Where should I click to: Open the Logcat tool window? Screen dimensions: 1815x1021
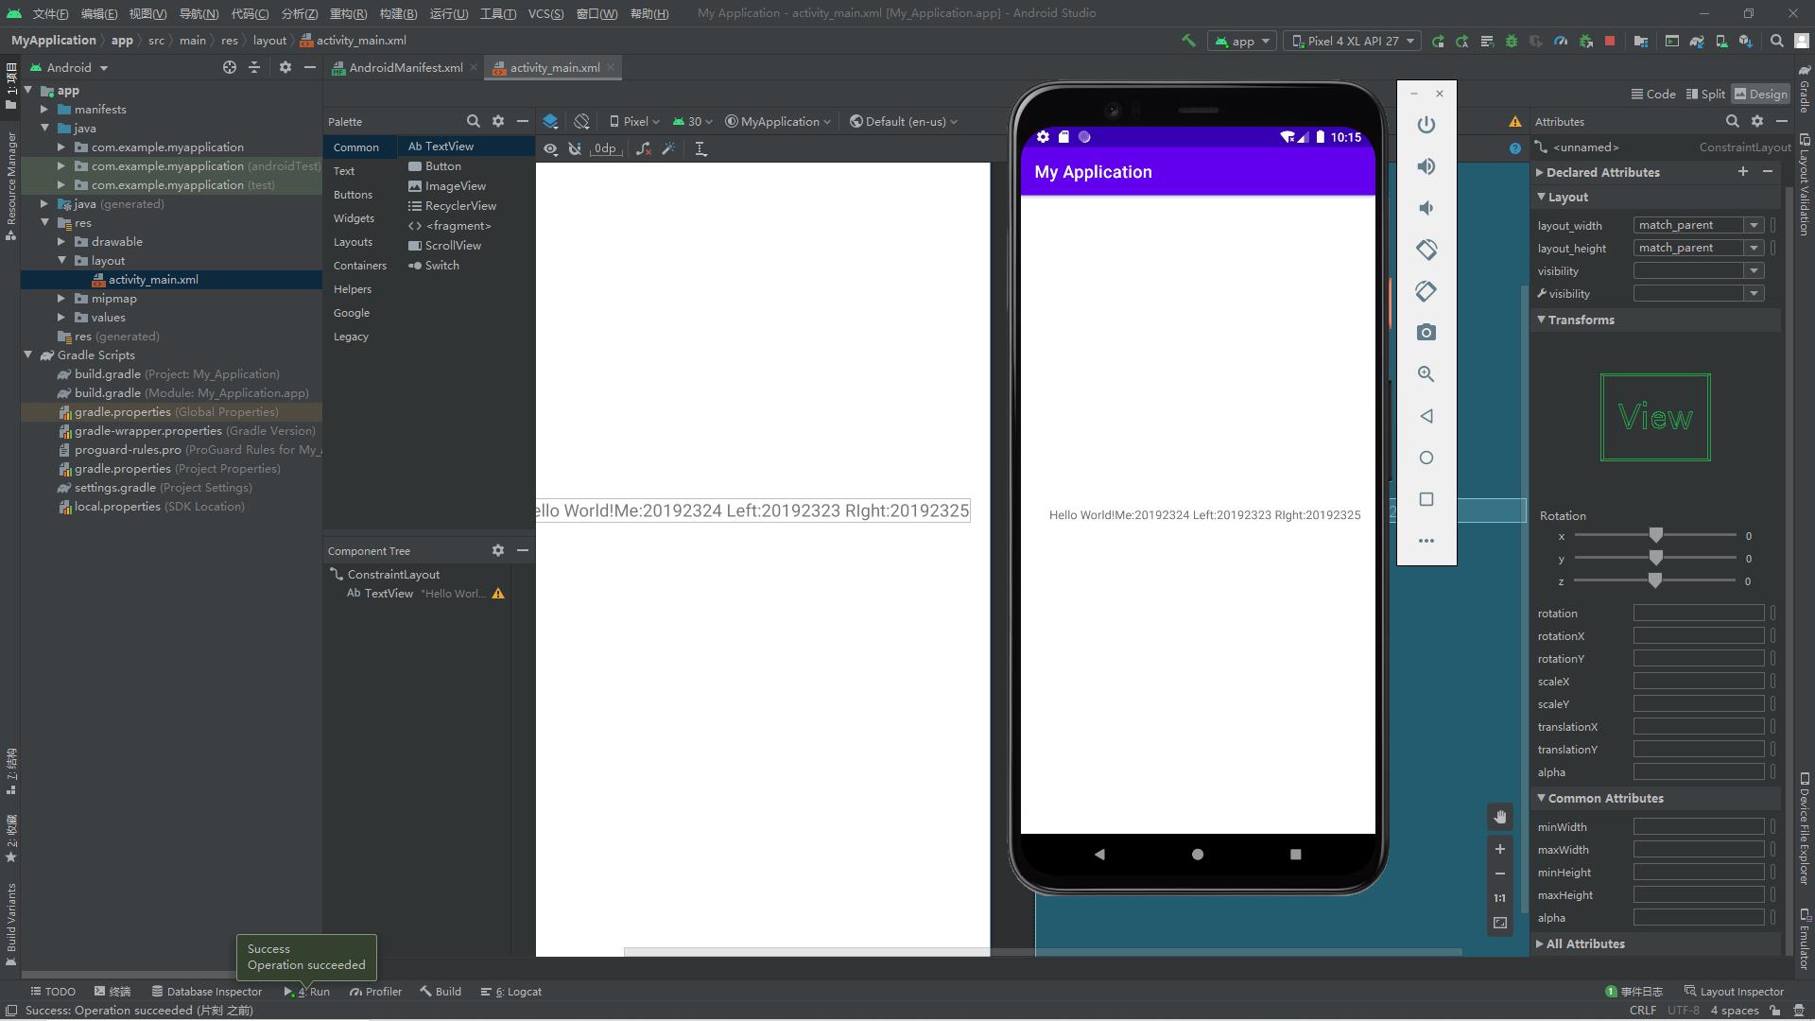click(511, 992)
